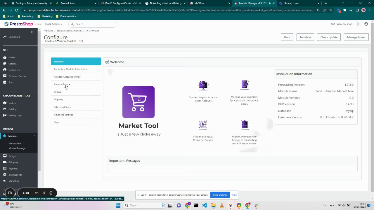
Task: Click the browser reload icon
Action: coord(17,10)
